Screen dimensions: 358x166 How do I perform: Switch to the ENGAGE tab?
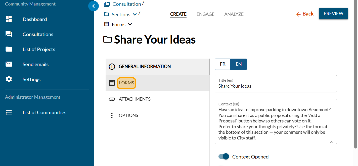pyautogui.click(x=205, y=14)
